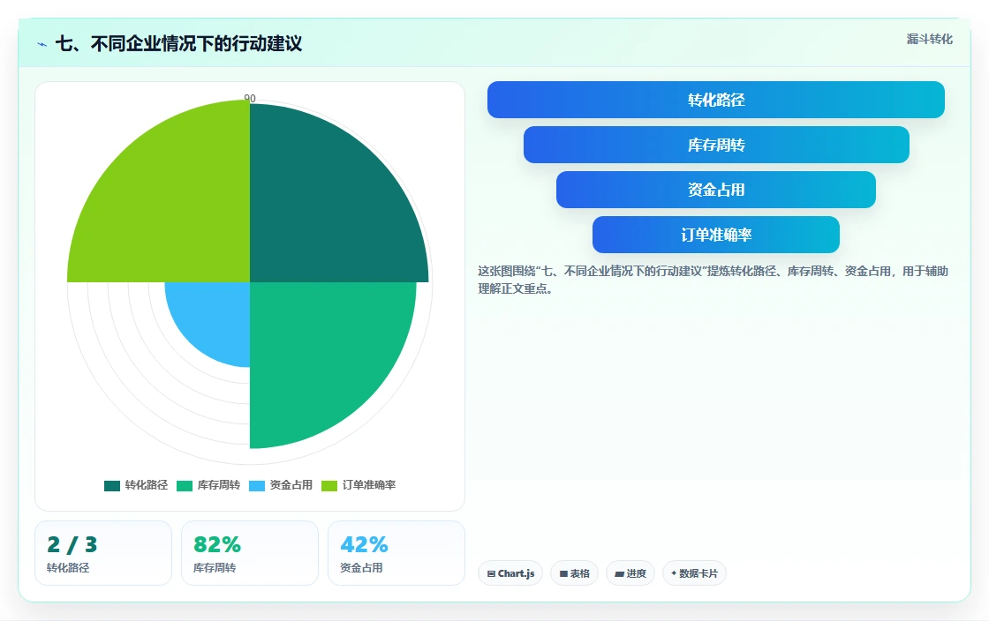989x621 pixels.
Task: Click the lightning icon beside the title
Action: (x=42, y=44)
